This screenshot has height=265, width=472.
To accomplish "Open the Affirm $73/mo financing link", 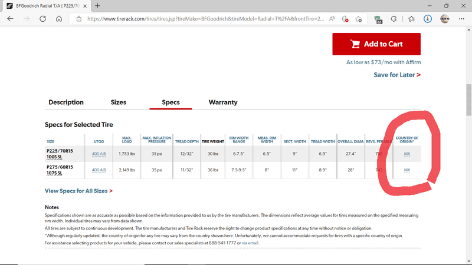I will coord(383,62).
